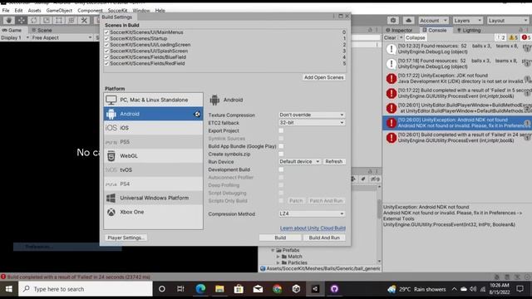
Task: Select the PS4 platform
Action: pos(153,184)
